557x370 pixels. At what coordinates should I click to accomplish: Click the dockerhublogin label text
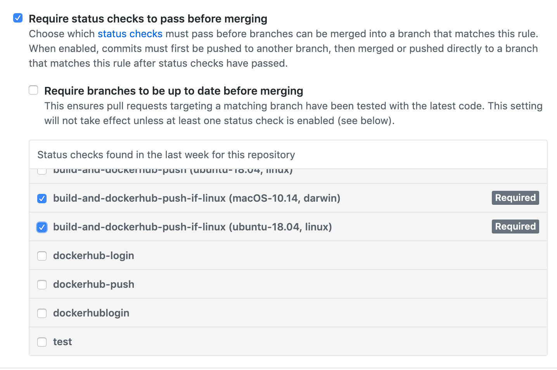pyautogui.click(x=91, y=313)
